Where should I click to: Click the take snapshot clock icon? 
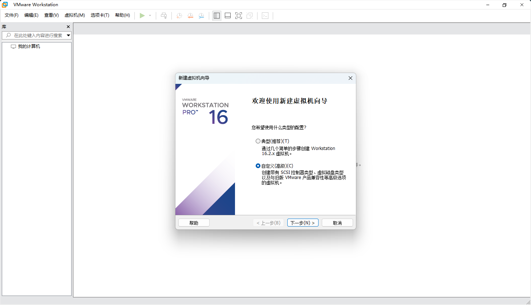click(x=179, y=16)
